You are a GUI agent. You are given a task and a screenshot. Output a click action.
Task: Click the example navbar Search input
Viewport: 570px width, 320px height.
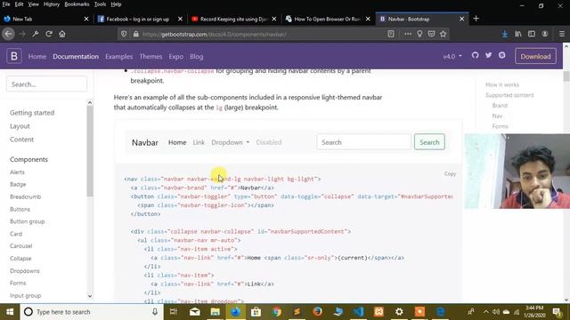coord(363,142)
